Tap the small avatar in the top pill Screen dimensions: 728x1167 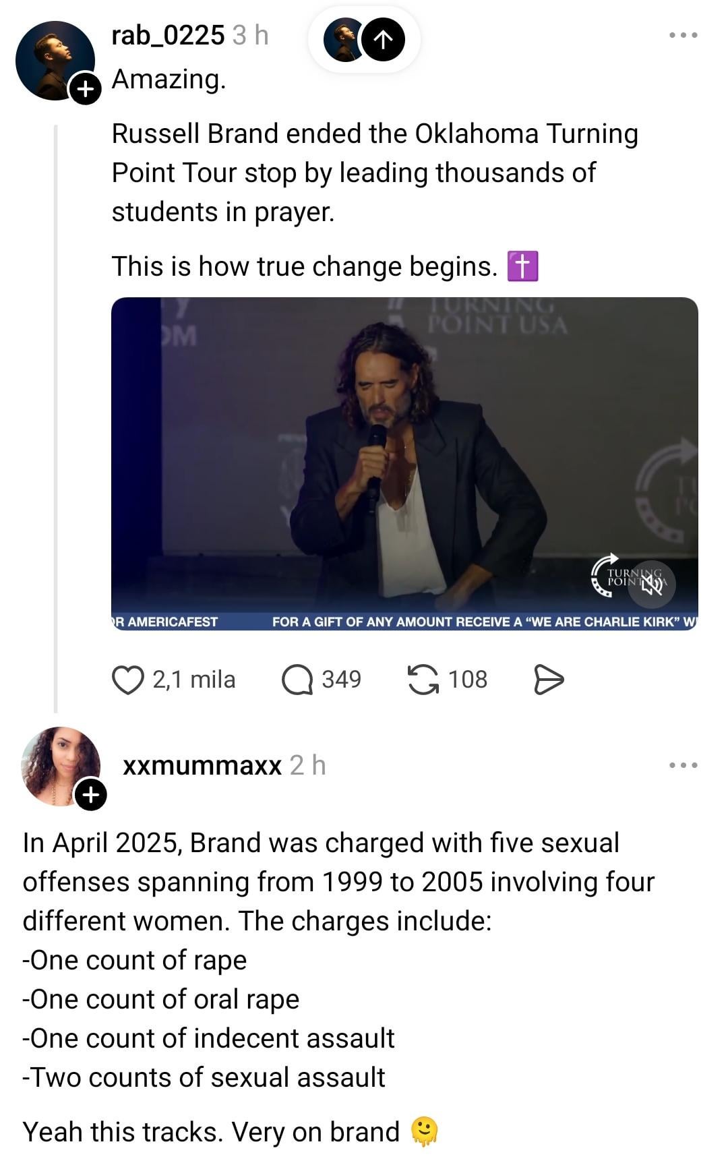tap(342, 40)
